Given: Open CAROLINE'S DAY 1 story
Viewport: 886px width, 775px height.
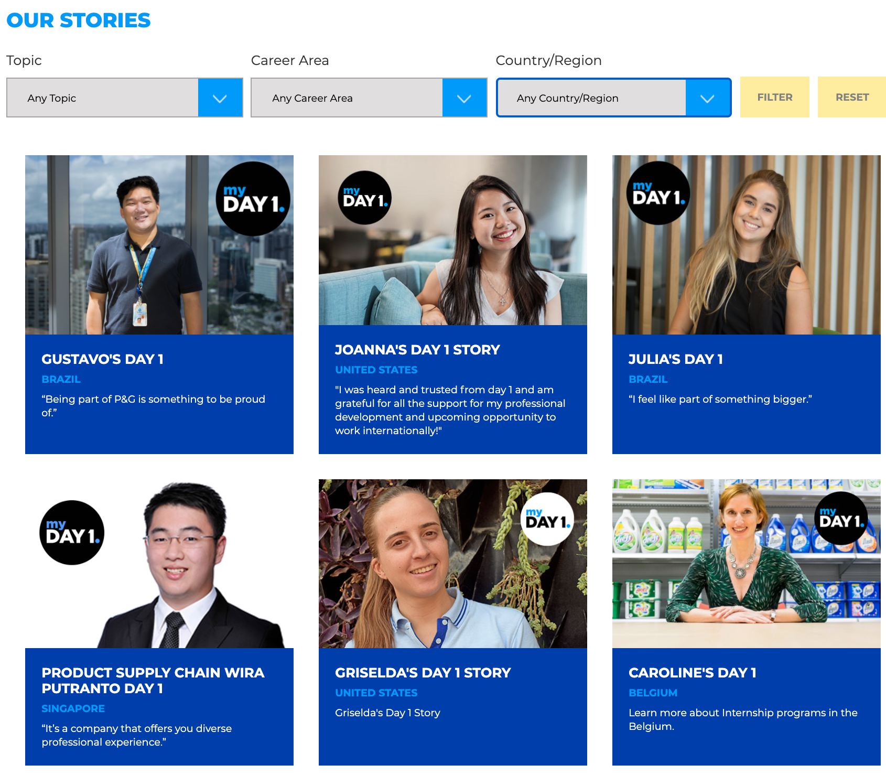Looking at the screenshot, I should [692, 673].
